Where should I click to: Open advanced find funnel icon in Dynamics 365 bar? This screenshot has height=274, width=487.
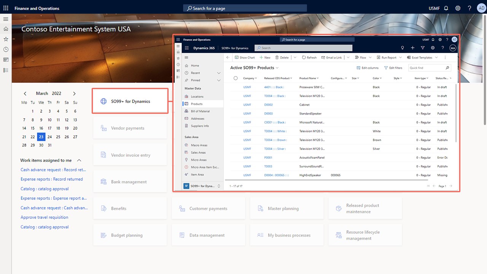423,48
